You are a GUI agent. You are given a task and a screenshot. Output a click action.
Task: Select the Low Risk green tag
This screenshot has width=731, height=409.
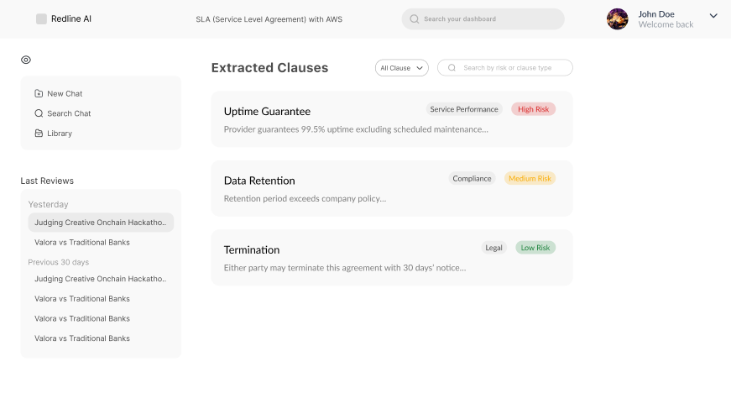[x=535, y=248]
